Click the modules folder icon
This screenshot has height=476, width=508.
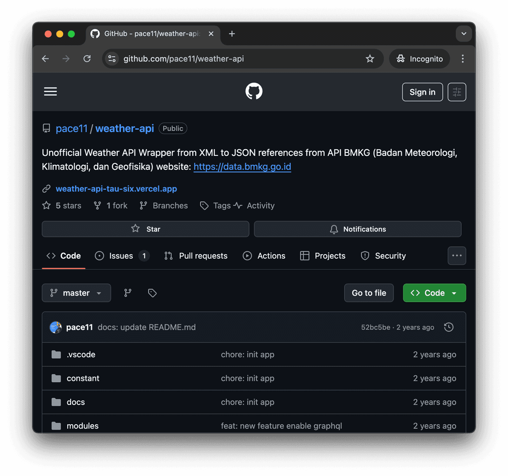pos(56,426)
